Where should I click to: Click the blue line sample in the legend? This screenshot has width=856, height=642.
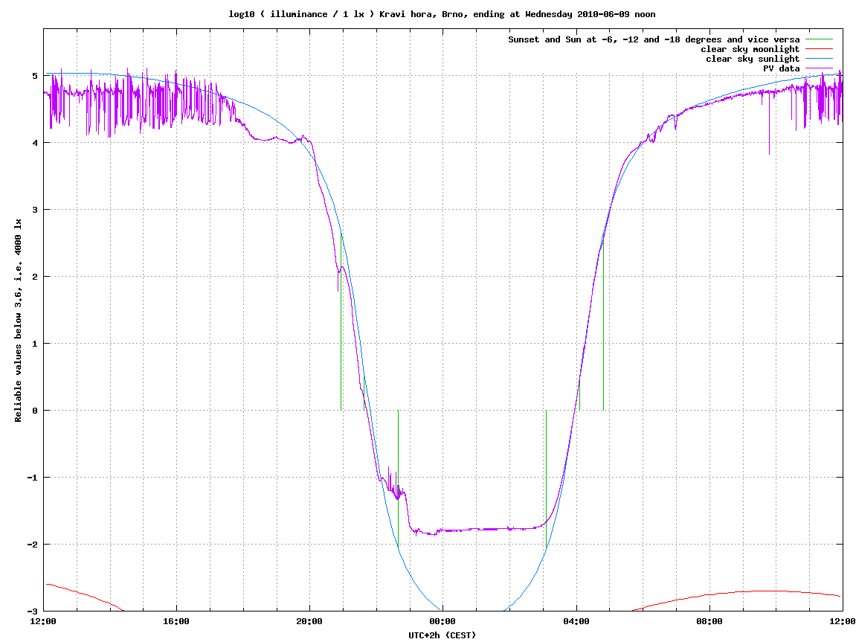coord(819,59)
